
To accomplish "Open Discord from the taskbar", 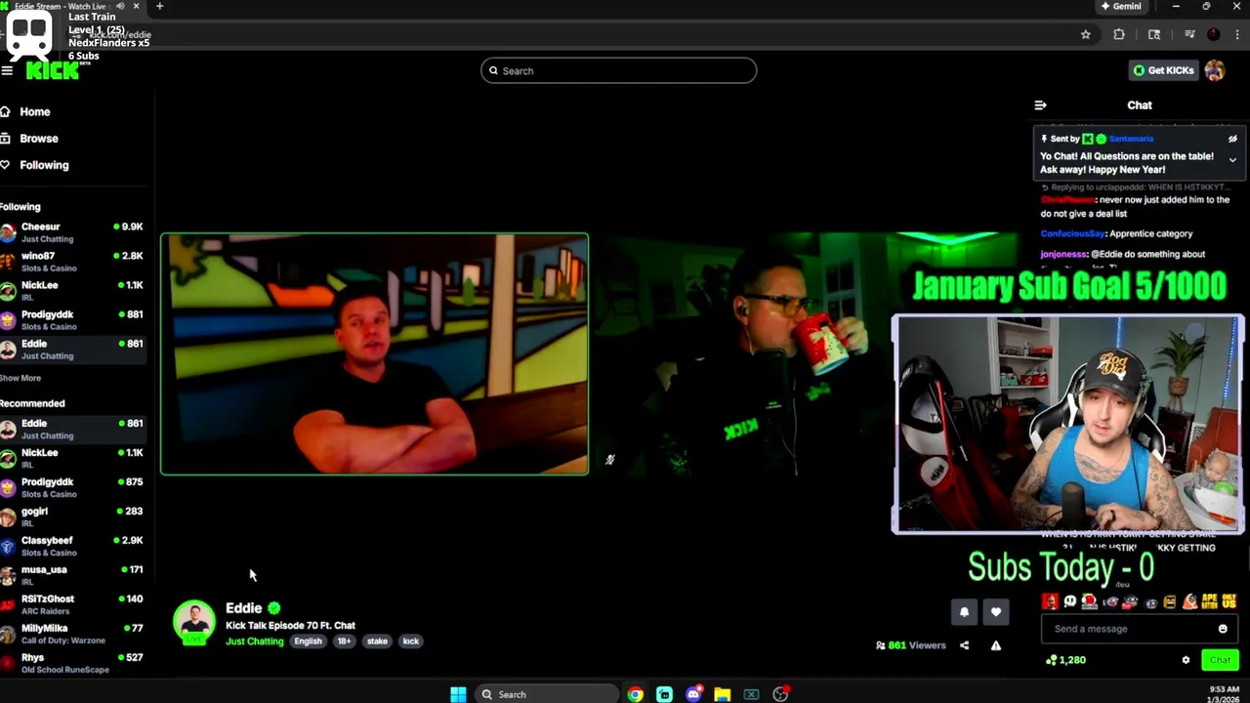I will 693,694.
